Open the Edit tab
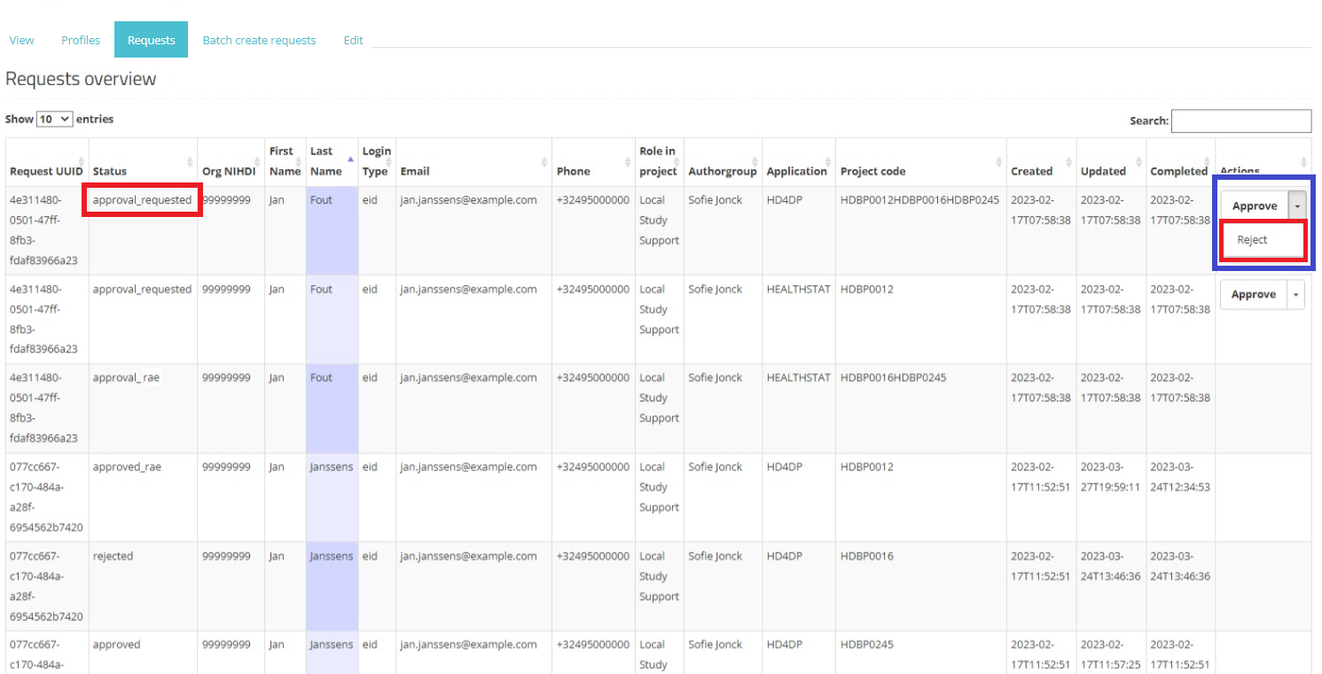Screen dimensions: 1322x674 (x=353, y=40)
